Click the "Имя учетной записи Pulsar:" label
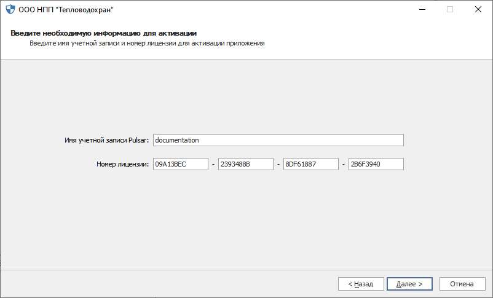Screen dimensions: 493x298 click(107, 140)
